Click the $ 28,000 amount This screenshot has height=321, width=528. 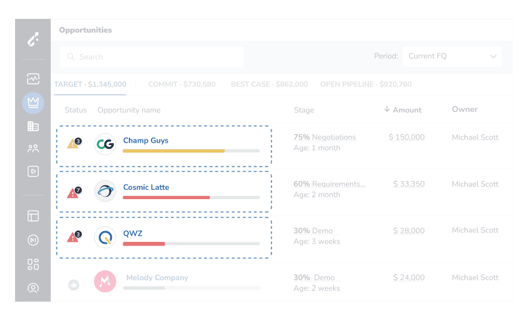[409, 231]
